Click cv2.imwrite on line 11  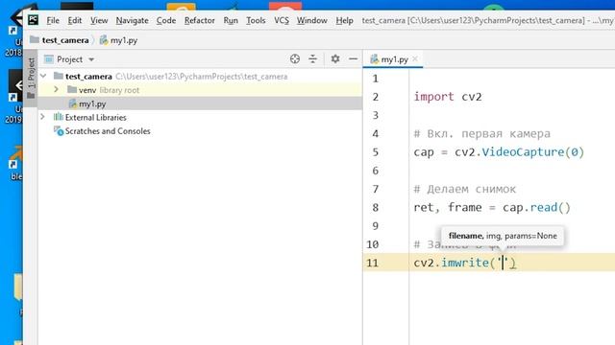(x=451, y=263)
